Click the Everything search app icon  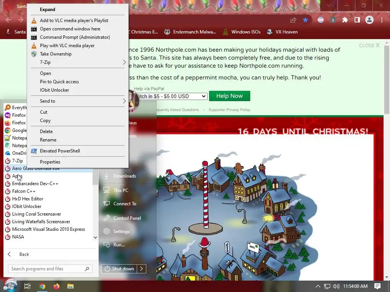[8, 108]
